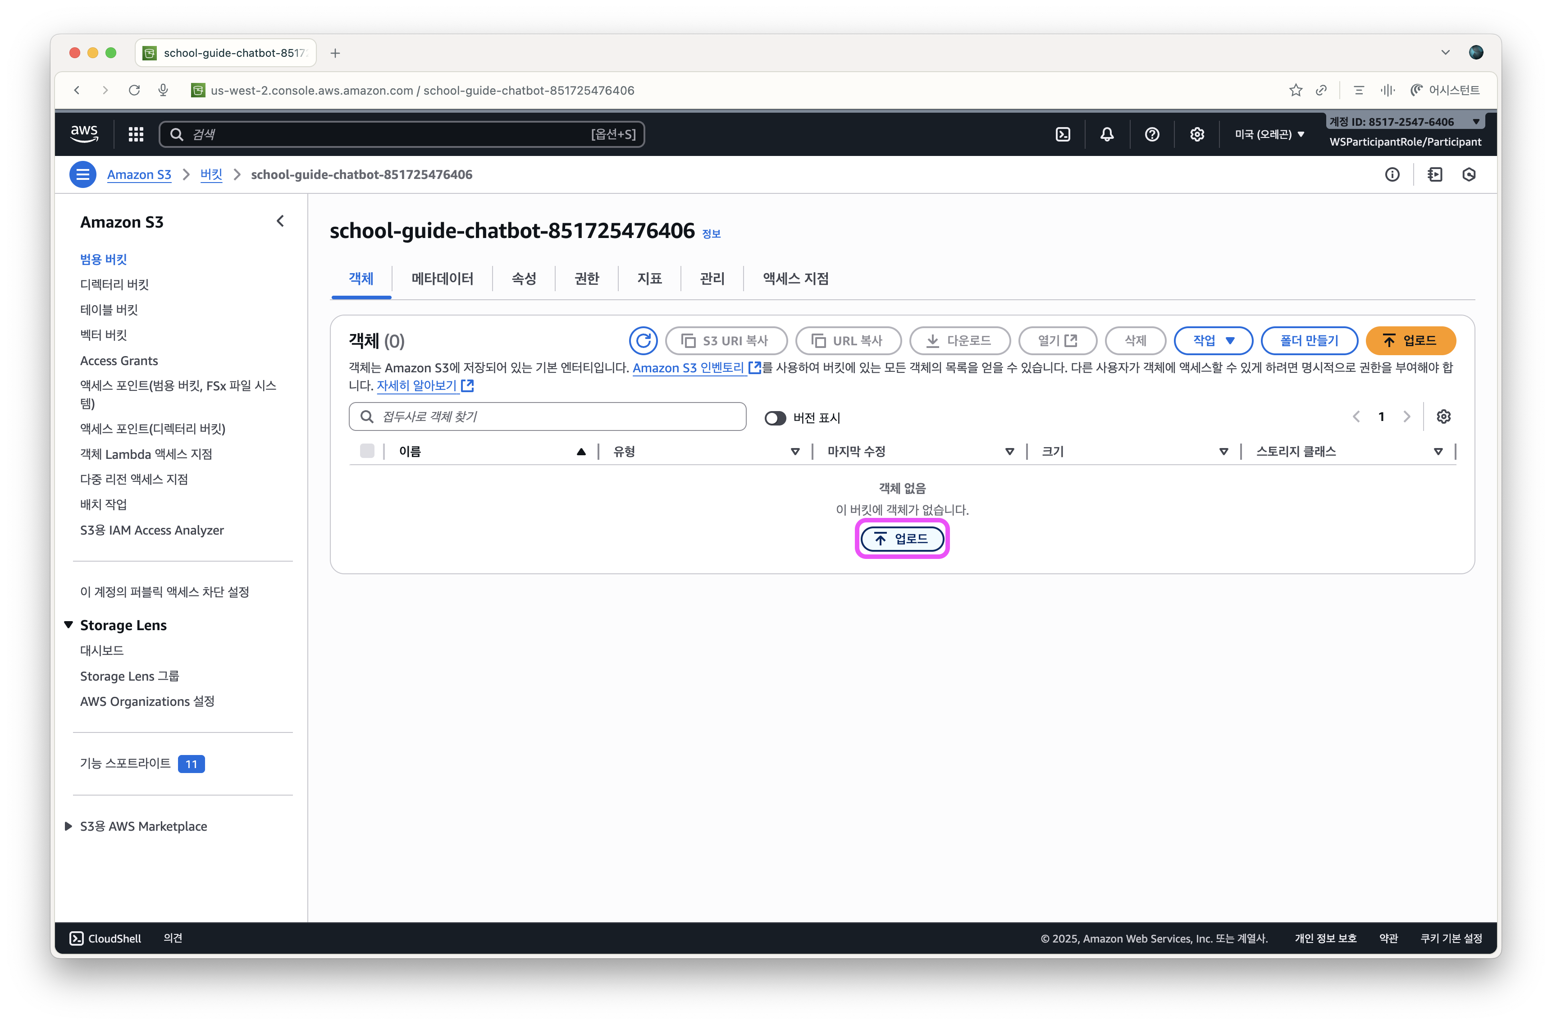Click the orange 업로드 button
The width and height of the screenshot is (1552, 1025).
pos(1410,341)
